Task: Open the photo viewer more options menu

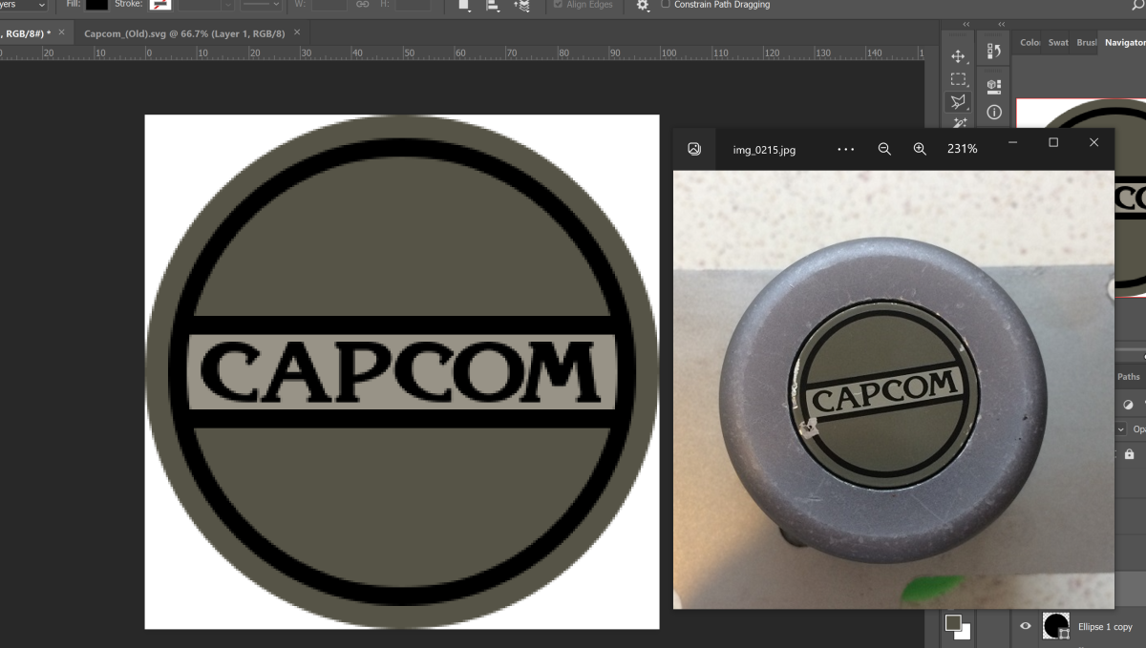Action: click(845, 149)
